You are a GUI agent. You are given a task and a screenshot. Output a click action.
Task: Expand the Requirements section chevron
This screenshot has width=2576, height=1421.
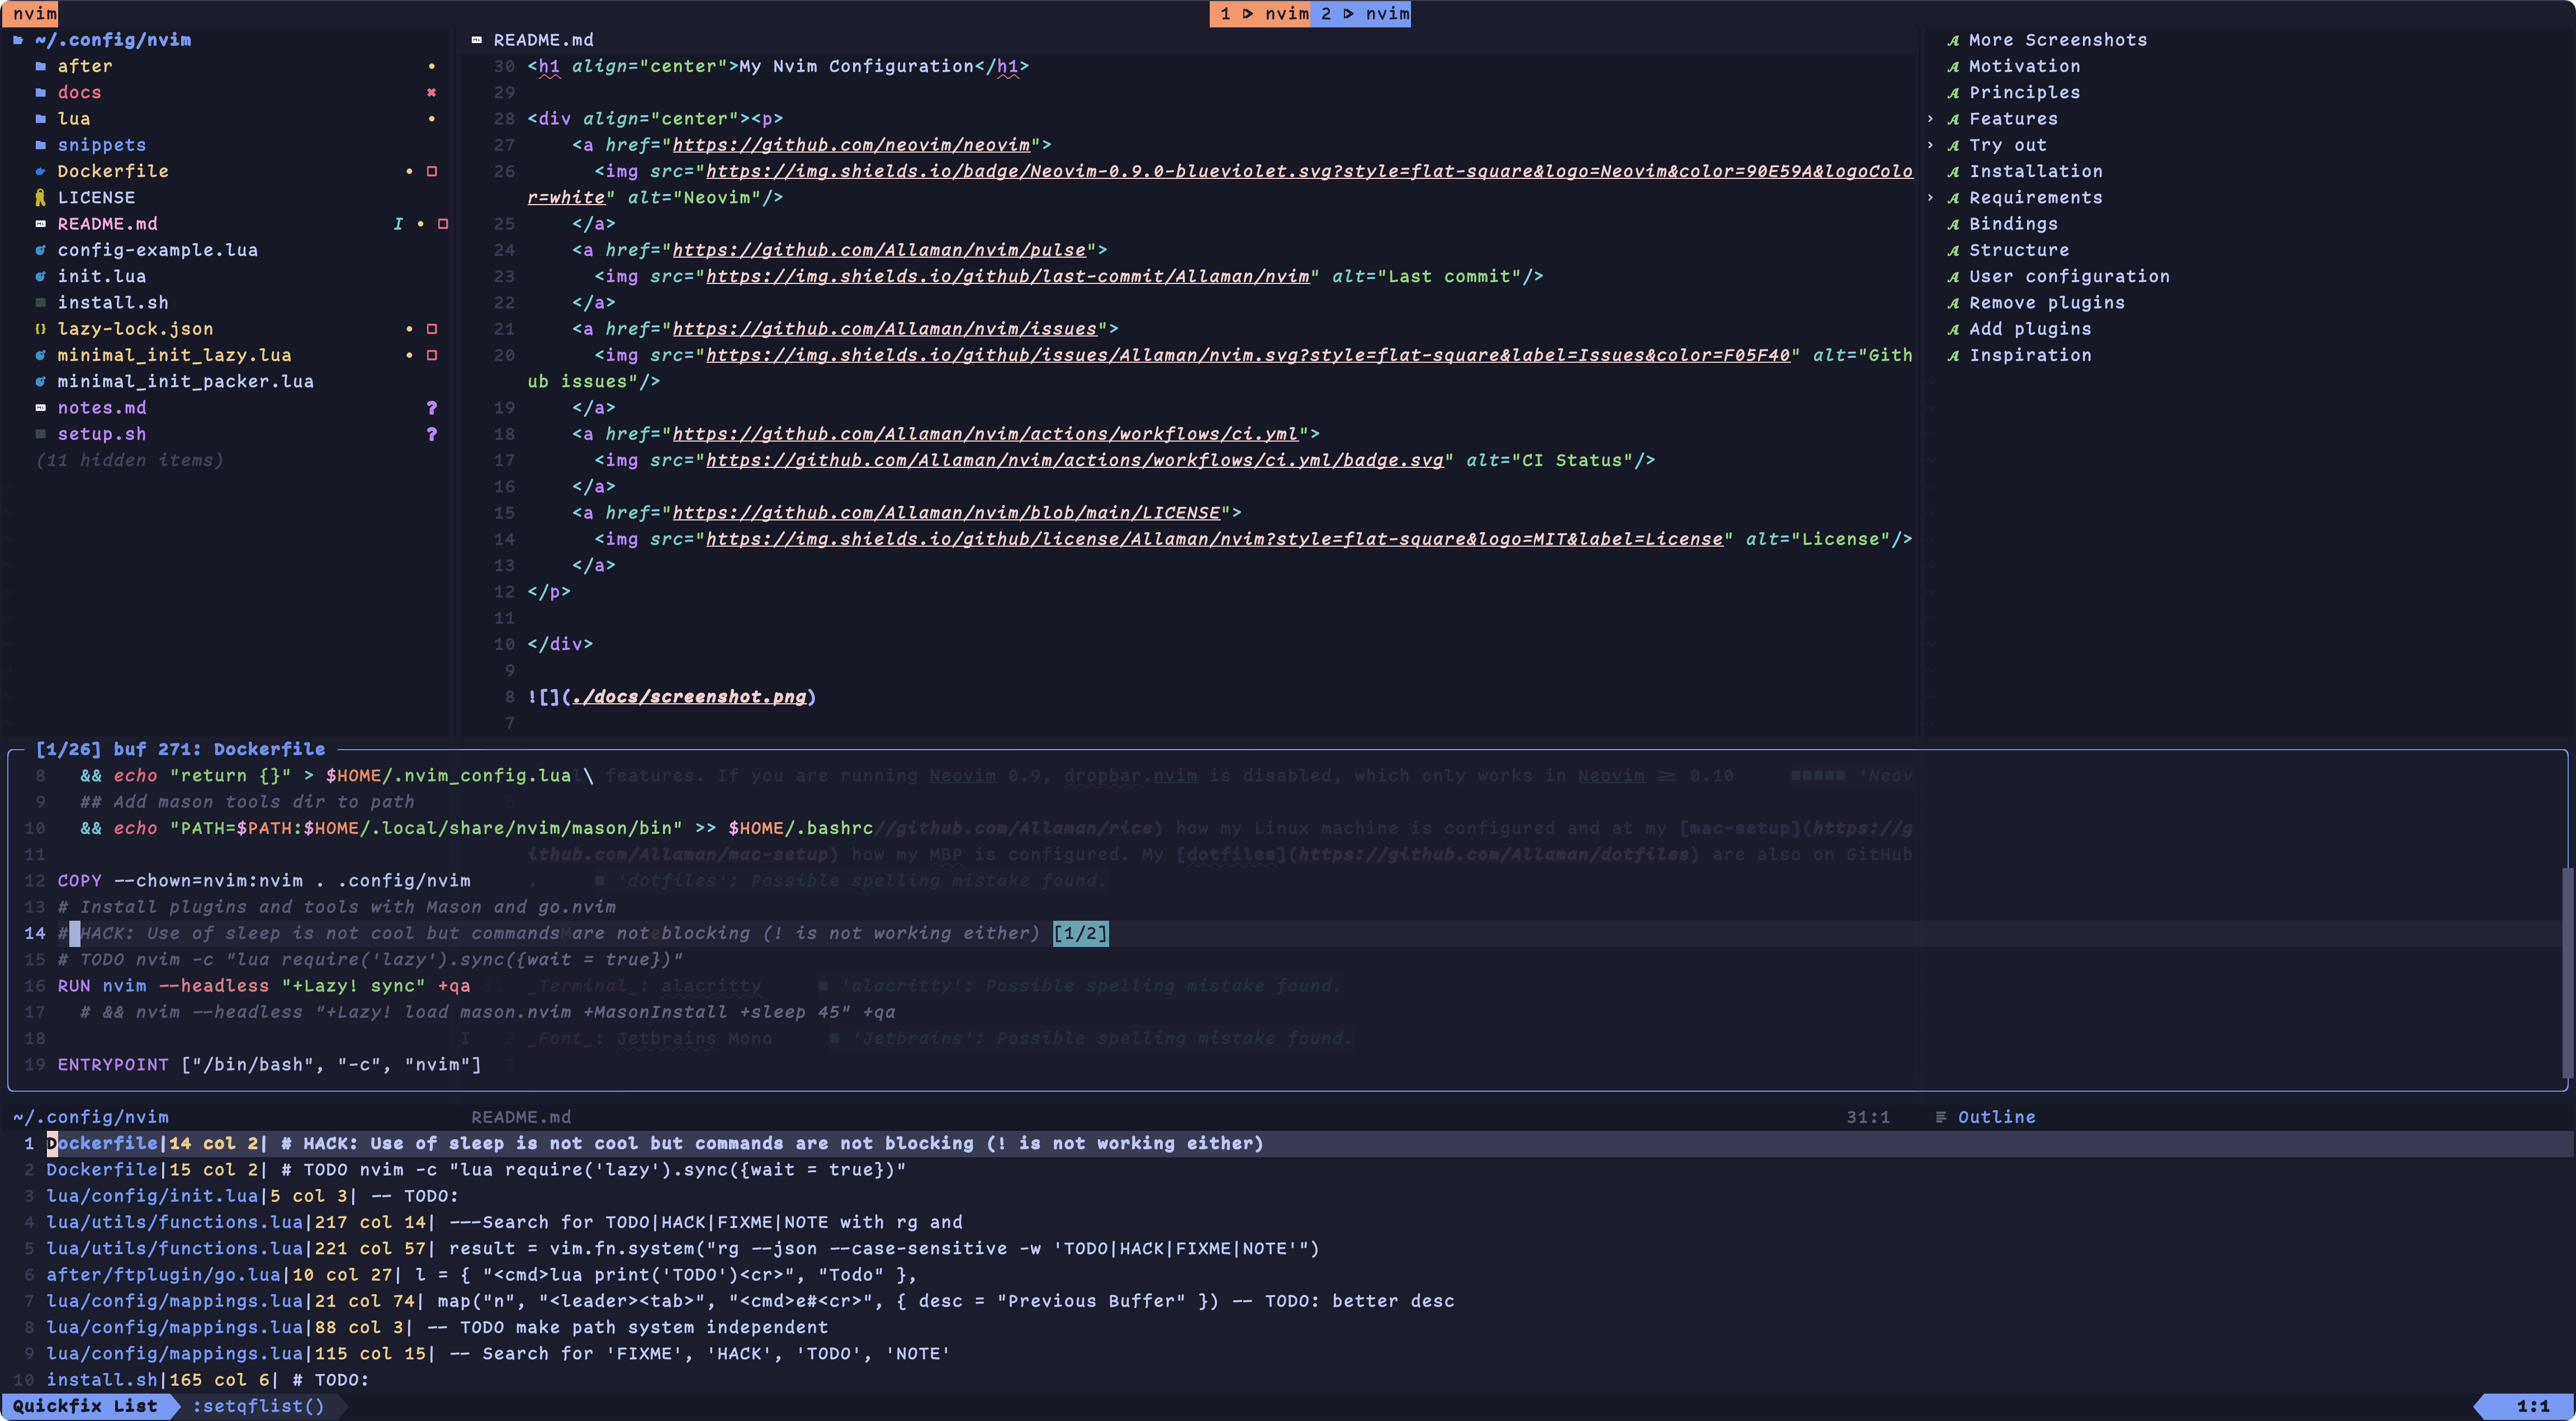pyautogui.click(x=1930, y=198)
